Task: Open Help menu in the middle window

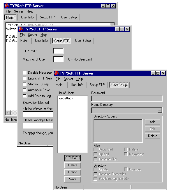Action: point(44,35)
